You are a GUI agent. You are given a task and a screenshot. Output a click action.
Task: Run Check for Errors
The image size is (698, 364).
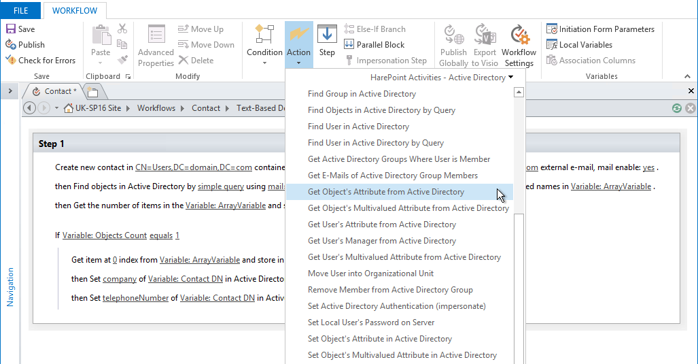(x=41, y=60)
